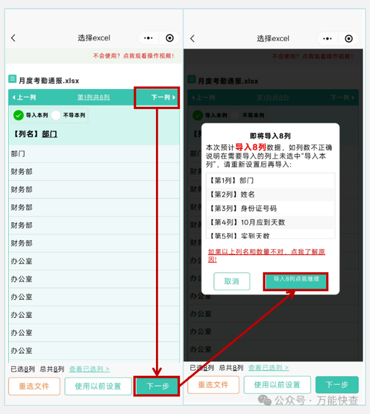Click 查看已选列 link in right panel
This screenshot has width=370, height=414.
pos(268,367)
